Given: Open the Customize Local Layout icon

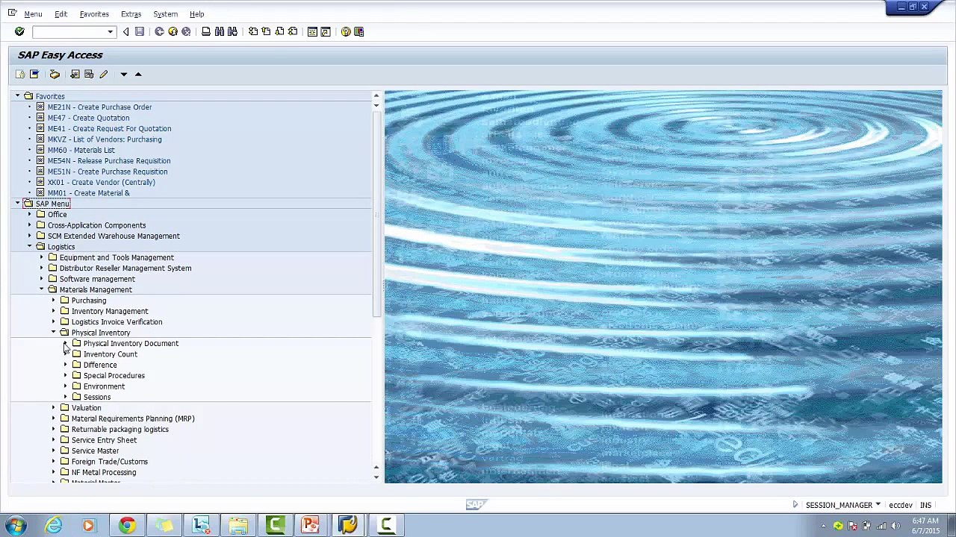Looking at the screenshot, I should (x=359, y=31).
